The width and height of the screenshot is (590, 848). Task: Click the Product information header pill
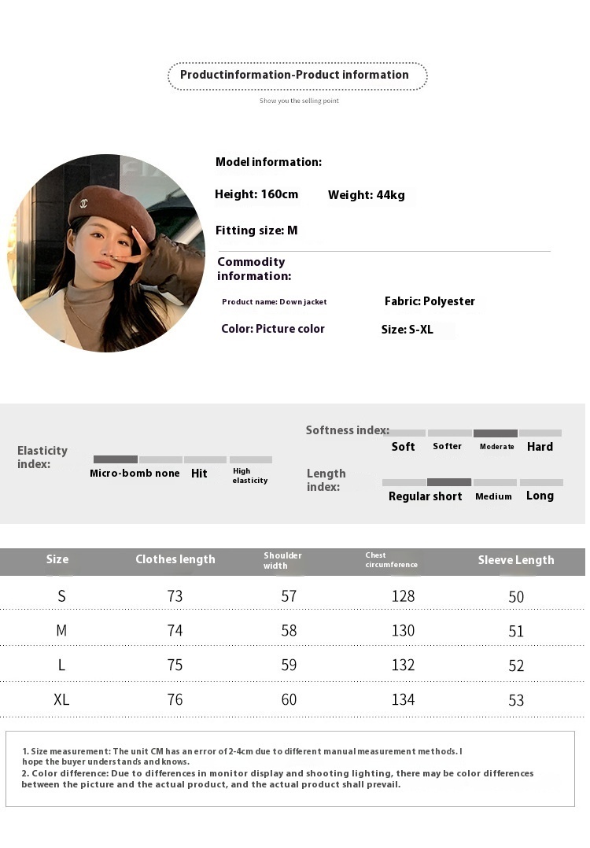click(x=297, y=76)
